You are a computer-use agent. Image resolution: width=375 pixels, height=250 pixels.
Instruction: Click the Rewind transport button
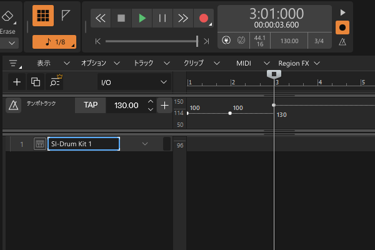(x=101, y=18)
